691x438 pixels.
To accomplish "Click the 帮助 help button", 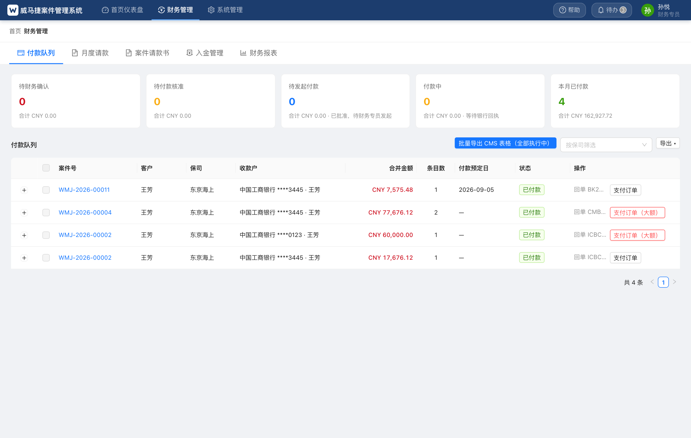I will coord(569,10).
